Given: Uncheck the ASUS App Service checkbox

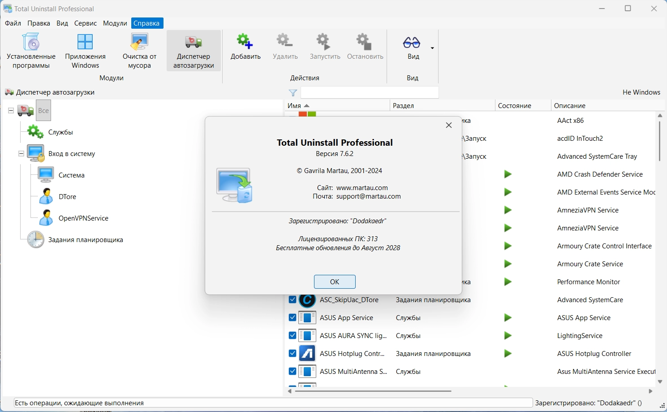Looking at the screenshot, I should pyautogui.click(x=293, y=317).
